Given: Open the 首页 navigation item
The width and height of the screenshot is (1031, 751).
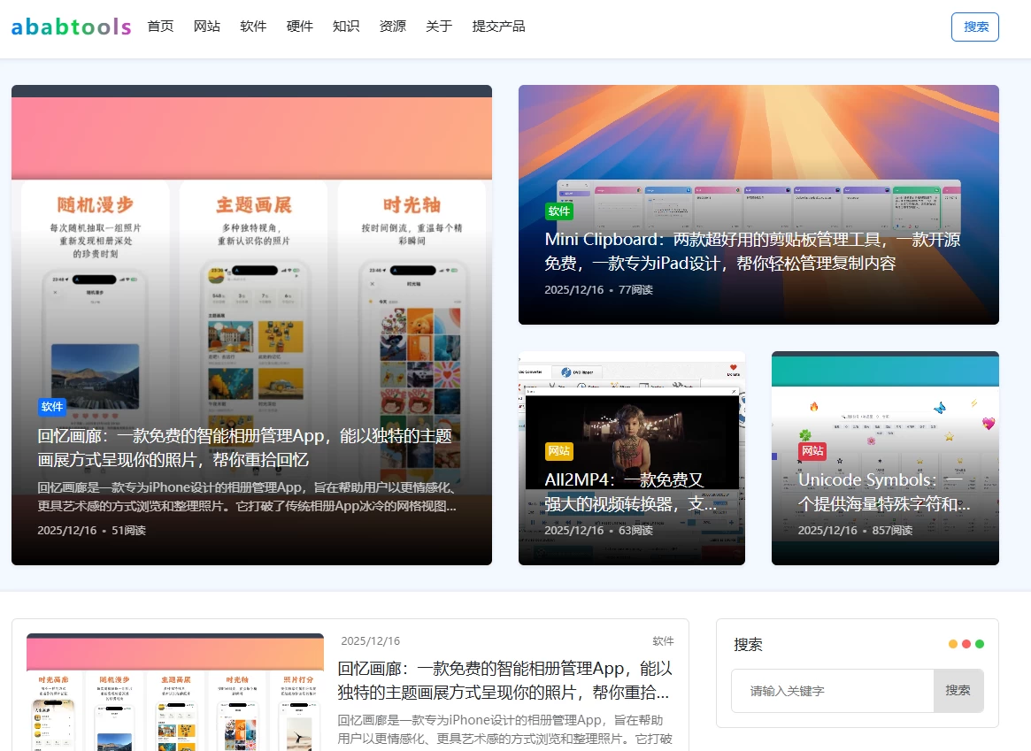Looking at the screenshot, I should [160, 27].
